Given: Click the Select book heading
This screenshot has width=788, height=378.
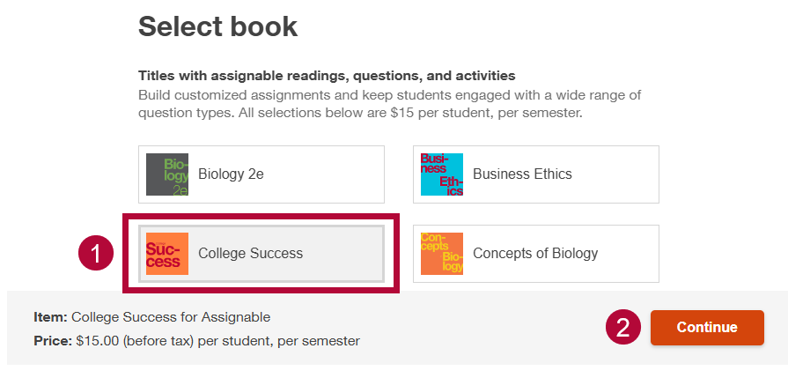Looking at the screenshot, I should [x=218, y=26].
